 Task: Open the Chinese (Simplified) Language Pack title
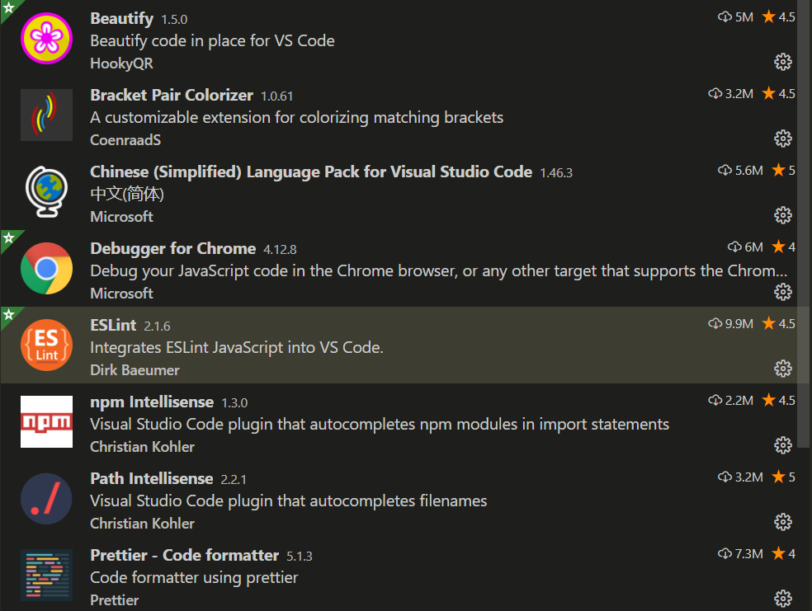click(310, 172)
